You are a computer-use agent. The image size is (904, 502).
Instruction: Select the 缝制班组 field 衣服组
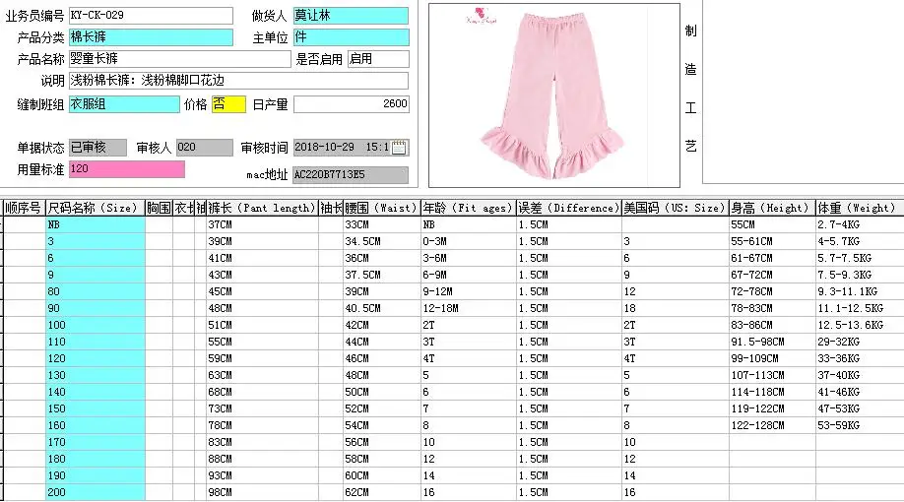click(124, 104)
